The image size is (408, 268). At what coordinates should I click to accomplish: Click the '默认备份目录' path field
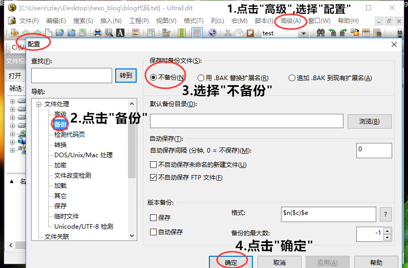coord(247,121)
